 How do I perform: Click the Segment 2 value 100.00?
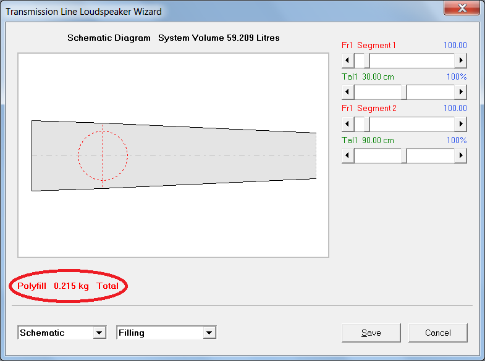click(x=455, y=109)
